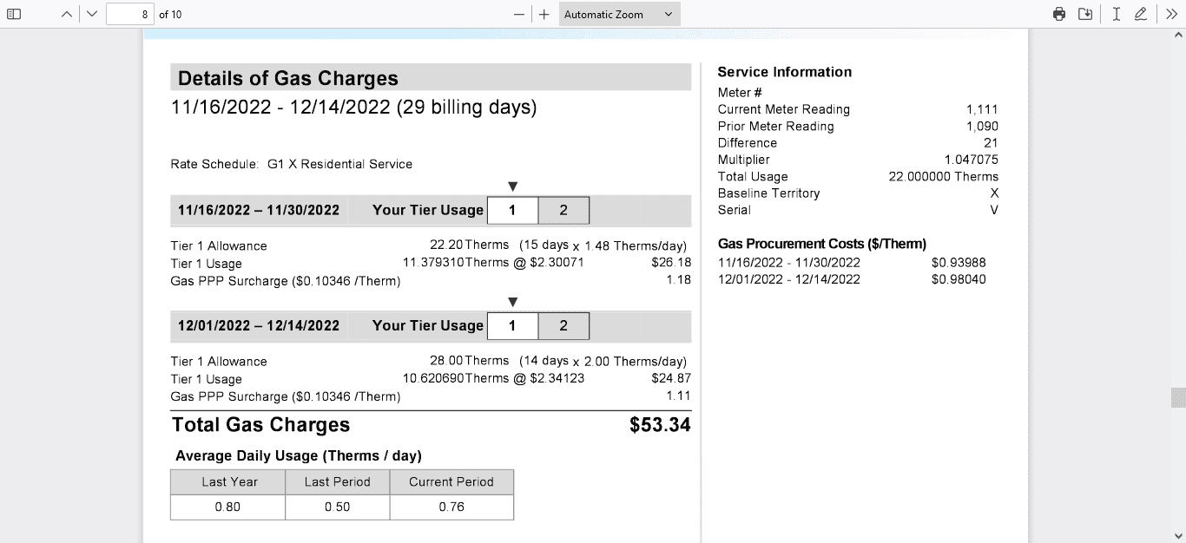1186x543 pixels.
Task: Click tier box 1 for 12/01/2022 period
Action: (x=512, y=325)
